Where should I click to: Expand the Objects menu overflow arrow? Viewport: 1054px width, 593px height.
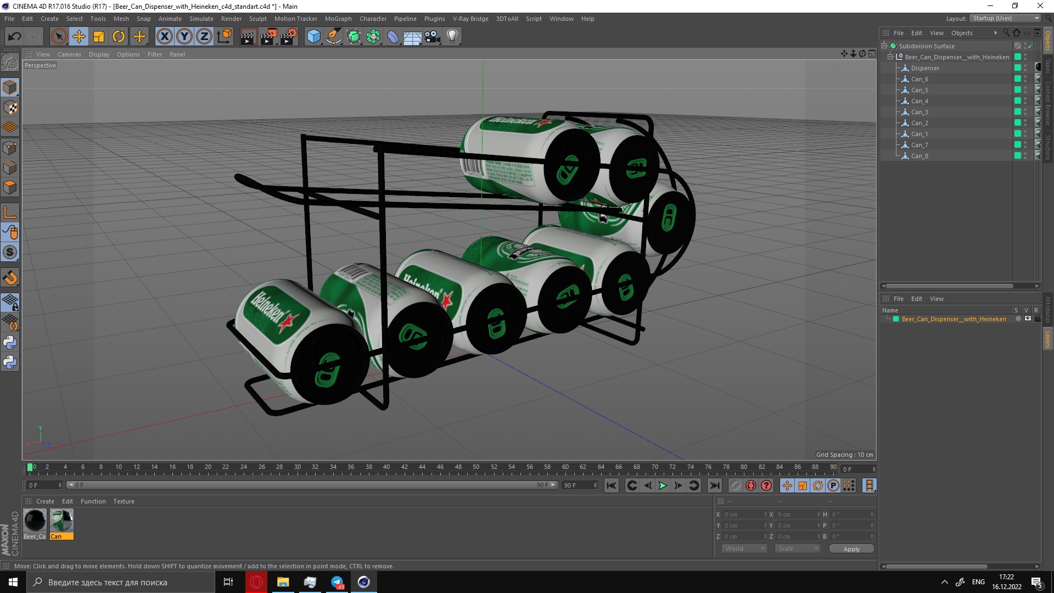click(x=995, y=33)
